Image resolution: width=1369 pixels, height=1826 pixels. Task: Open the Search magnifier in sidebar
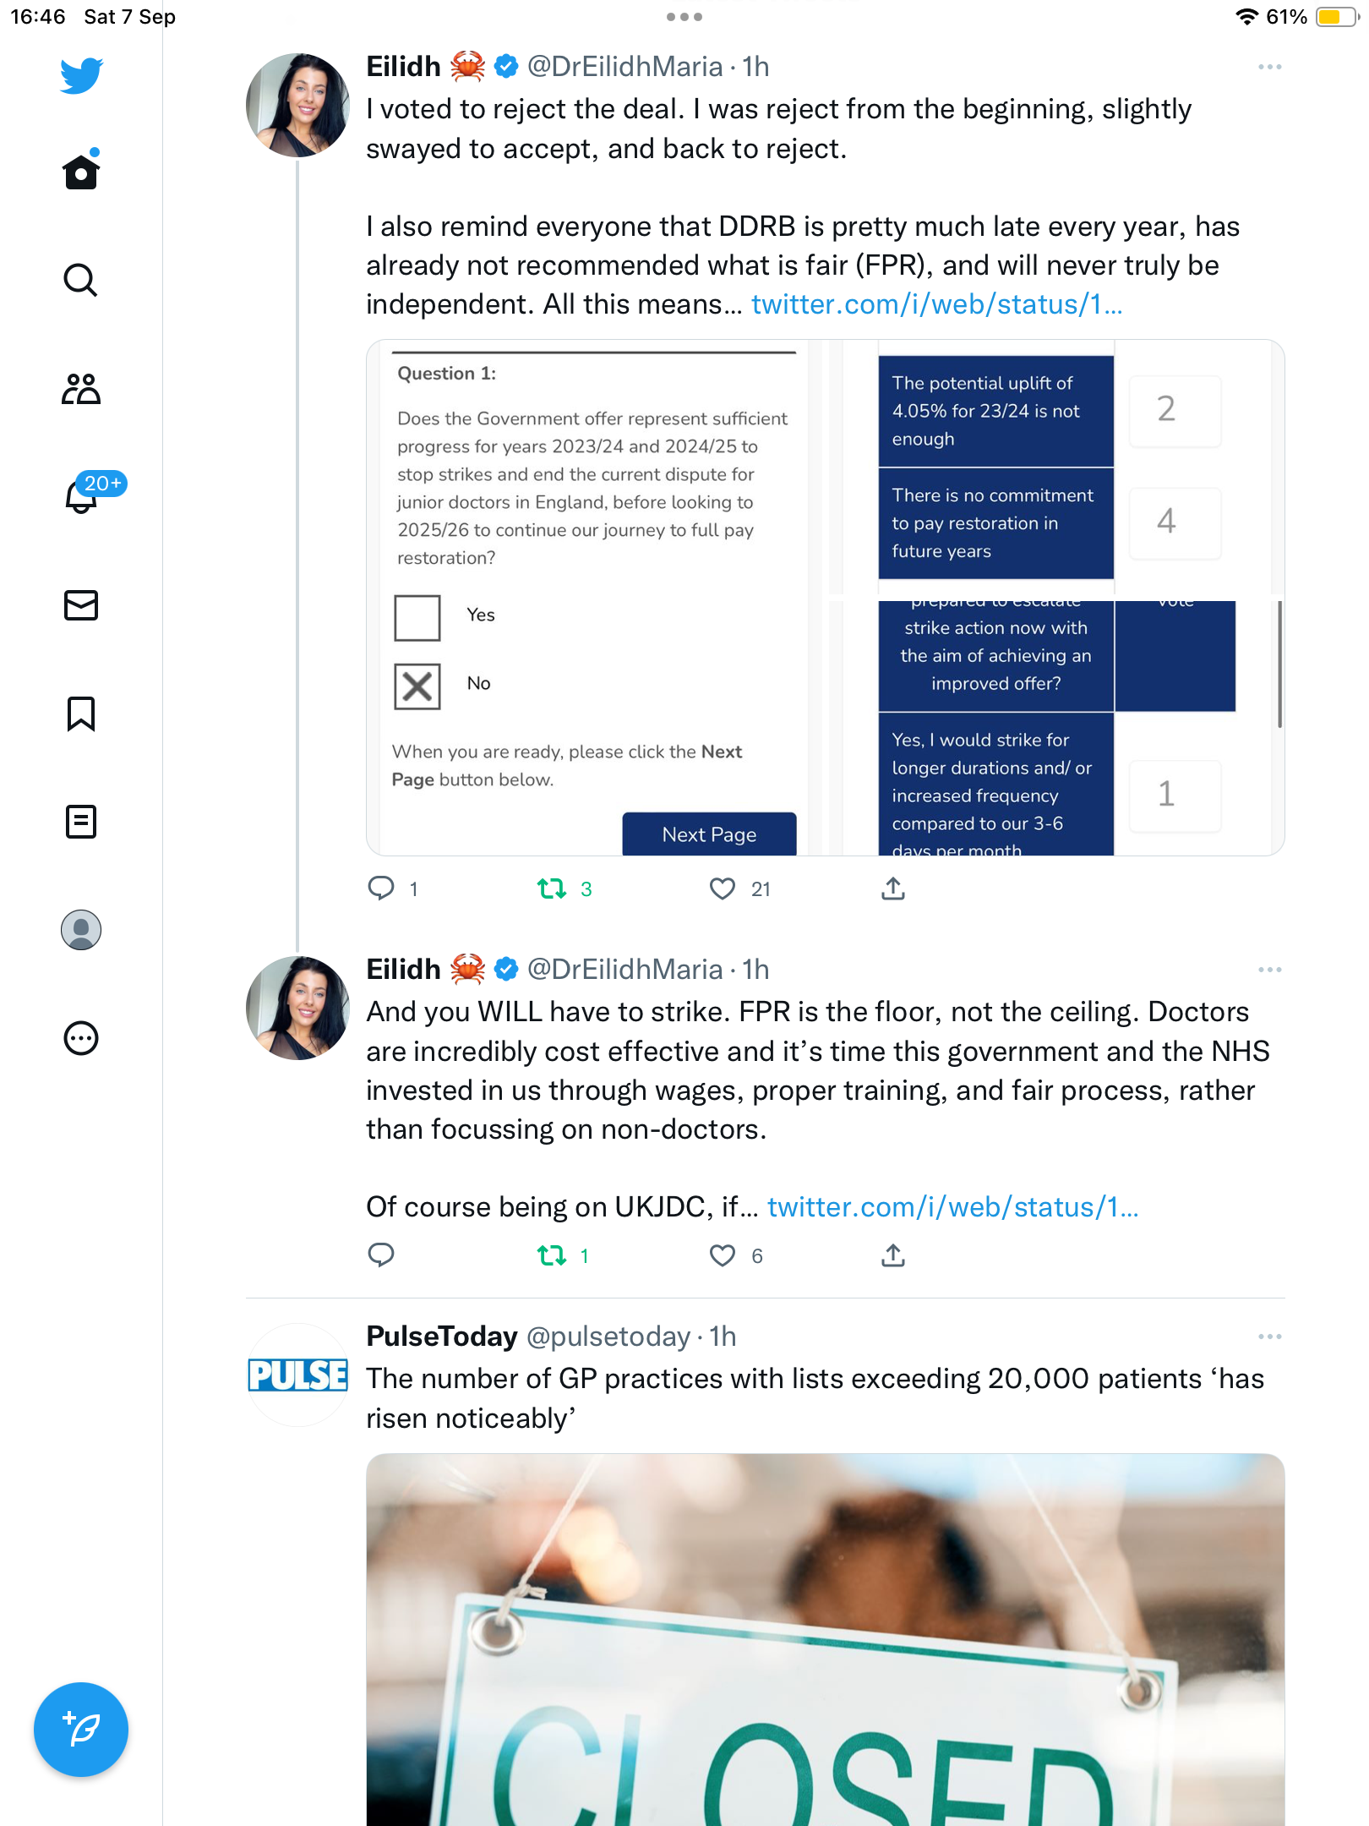click(x=81, y=280)
